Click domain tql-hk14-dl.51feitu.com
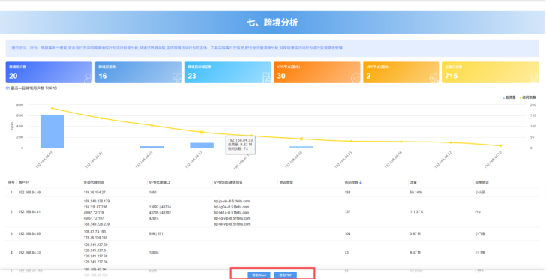 (232, 213)
